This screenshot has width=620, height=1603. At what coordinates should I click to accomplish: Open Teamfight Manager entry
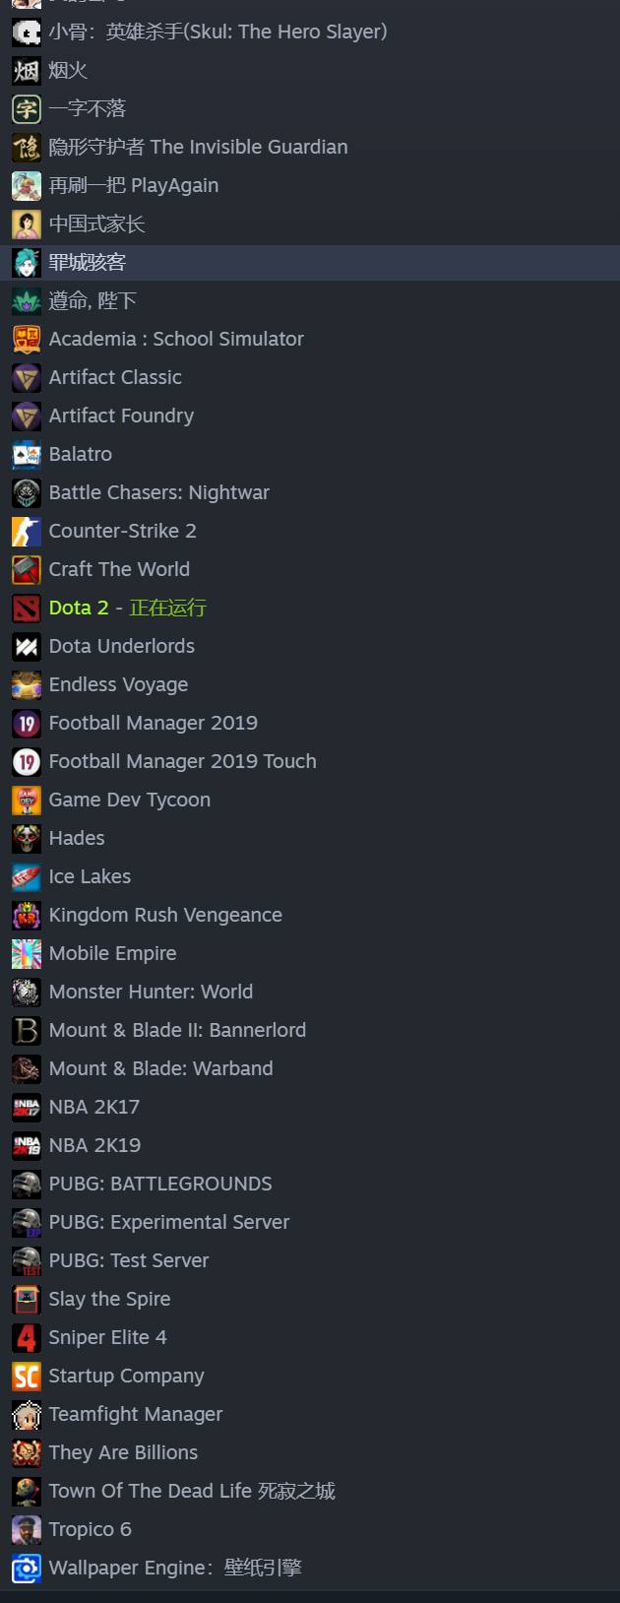(x=310, y=1414)
